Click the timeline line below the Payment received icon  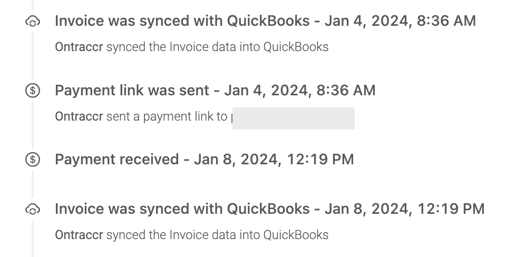tap(33, 184)
